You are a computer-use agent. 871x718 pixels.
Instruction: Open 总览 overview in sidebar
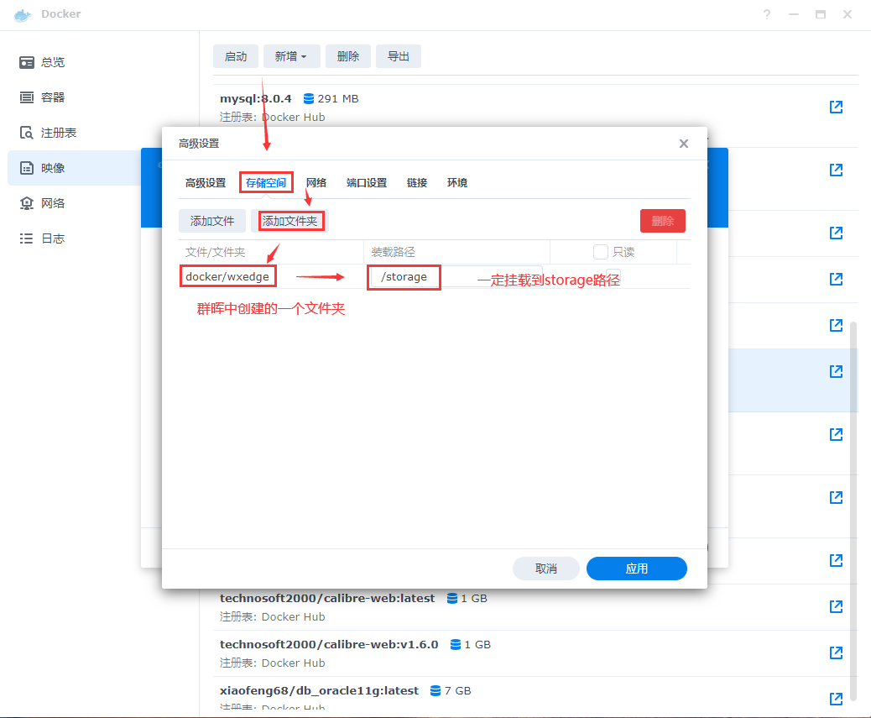click(52, 62)
